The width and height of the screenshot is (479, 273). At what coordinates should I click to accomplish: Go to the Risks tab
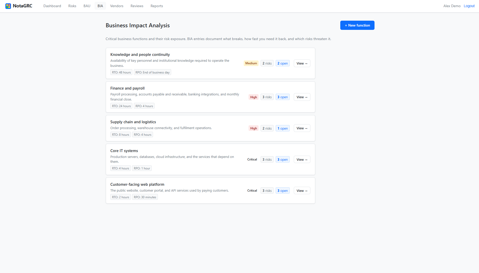[72, 6]
